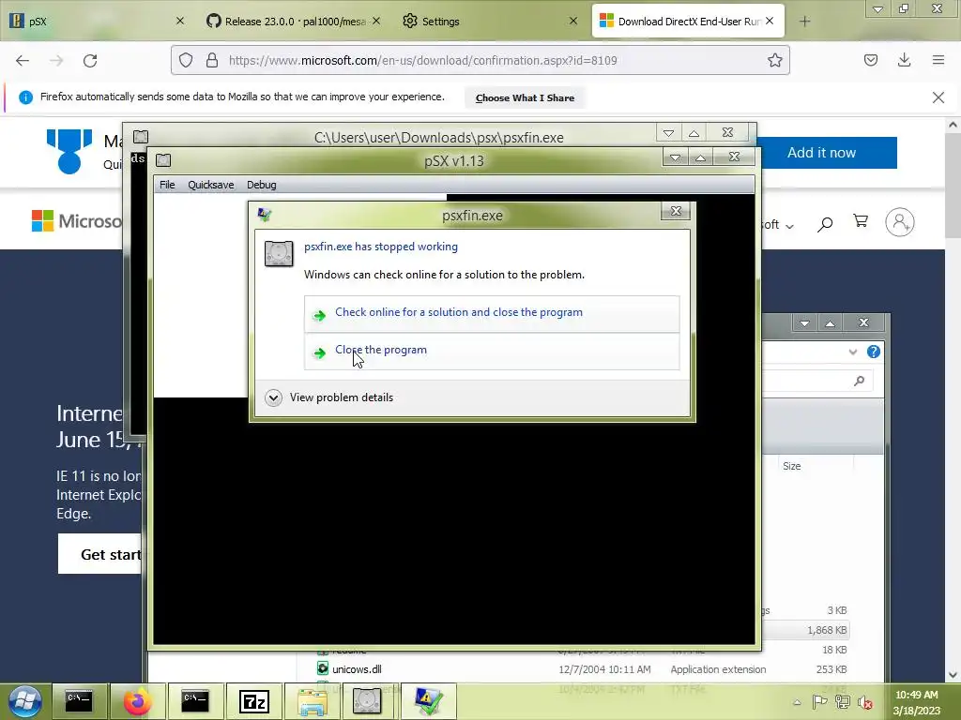This screenshot has height=720, width=961.
Task: Sort by the Size column header
Action: [791, 466]
